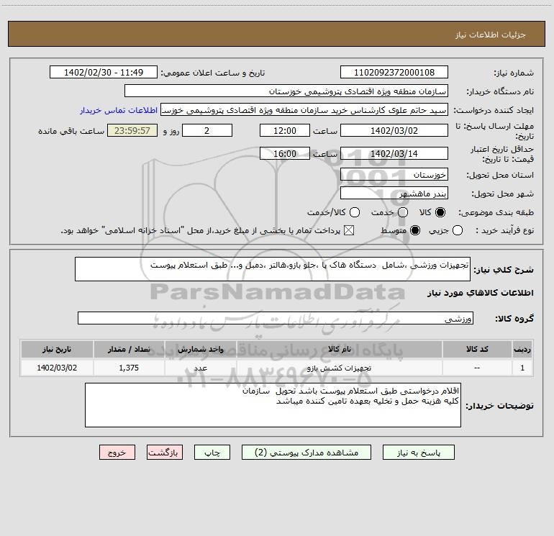Click the general need description text box
Image resolution: width=554 pixels, height=536 pixels.
(x=273, y=269)
